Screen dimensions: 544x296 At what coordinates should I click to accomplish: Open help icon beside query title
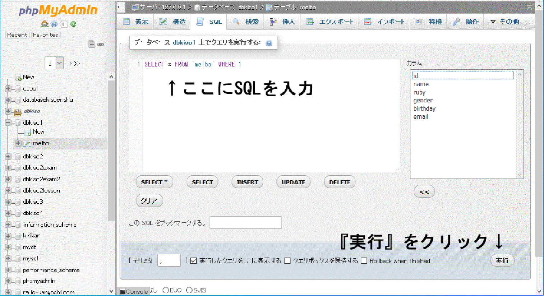[269, 43]
